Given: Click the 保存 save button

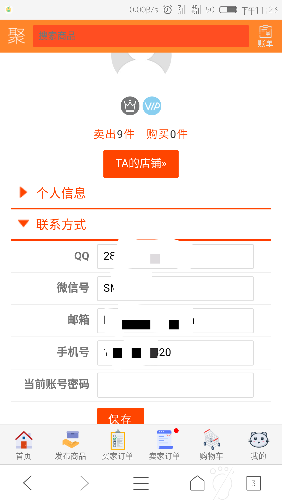Looking at the screenshot, I should click(x=121, y=416).
